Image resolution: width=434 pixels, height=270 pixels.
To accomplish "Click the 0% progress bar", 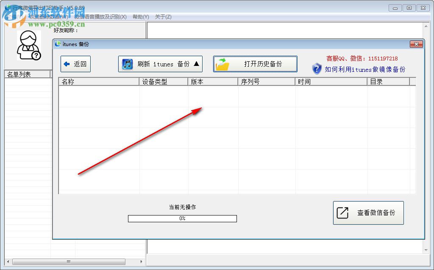I will pyautogui.click(x=182, y=218).
